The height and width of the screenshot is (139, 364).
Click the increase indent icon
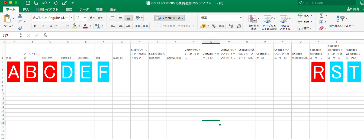[146, 26]
